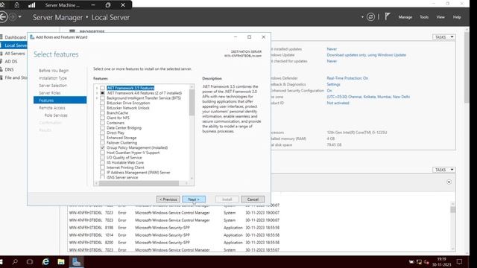477x268 pixels.
Task: Click the Previous button in wizard
Action: 168,200
